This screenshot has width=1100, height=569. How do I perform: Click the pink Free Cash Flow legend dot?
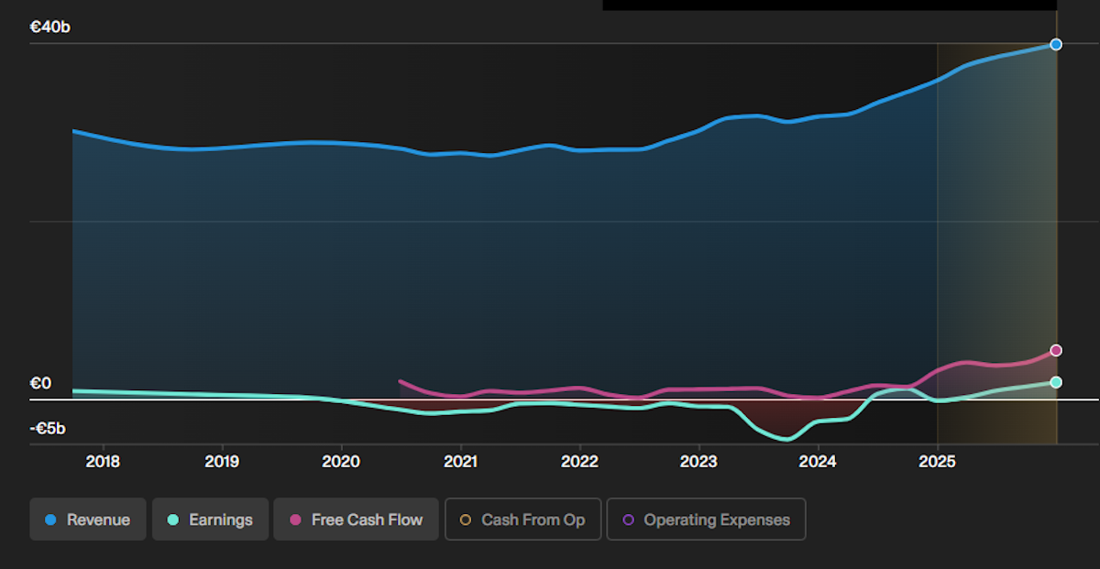[x=295, y=520]
